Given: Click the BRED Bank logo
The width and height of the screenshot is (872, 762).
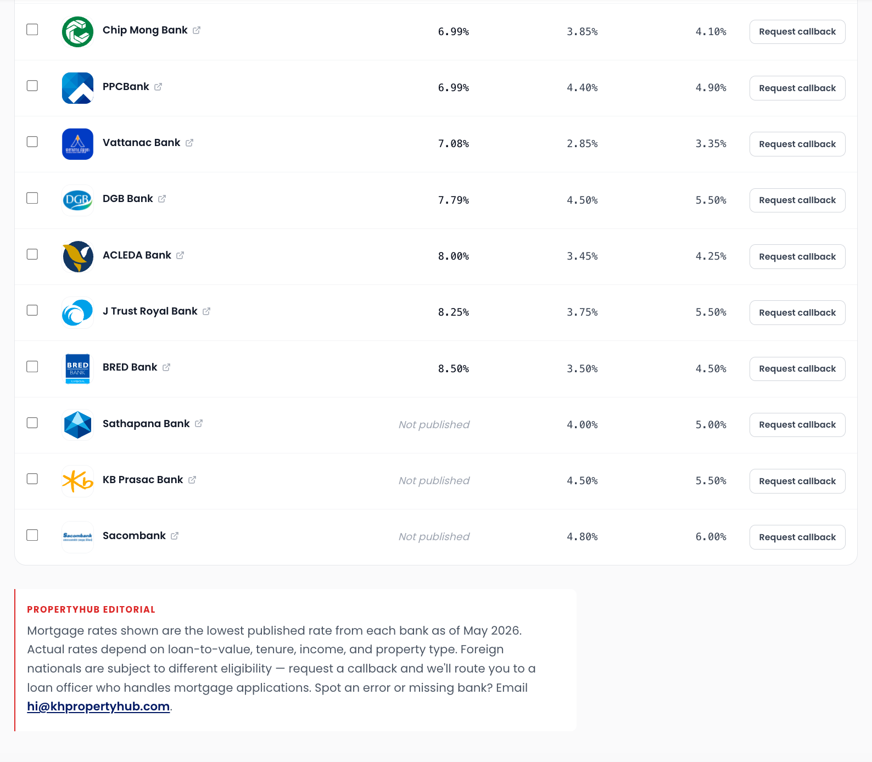Looking at the screenshot, I should 78,368.
